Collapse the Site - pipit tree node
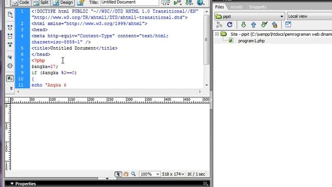 click(x=217, y=34)
